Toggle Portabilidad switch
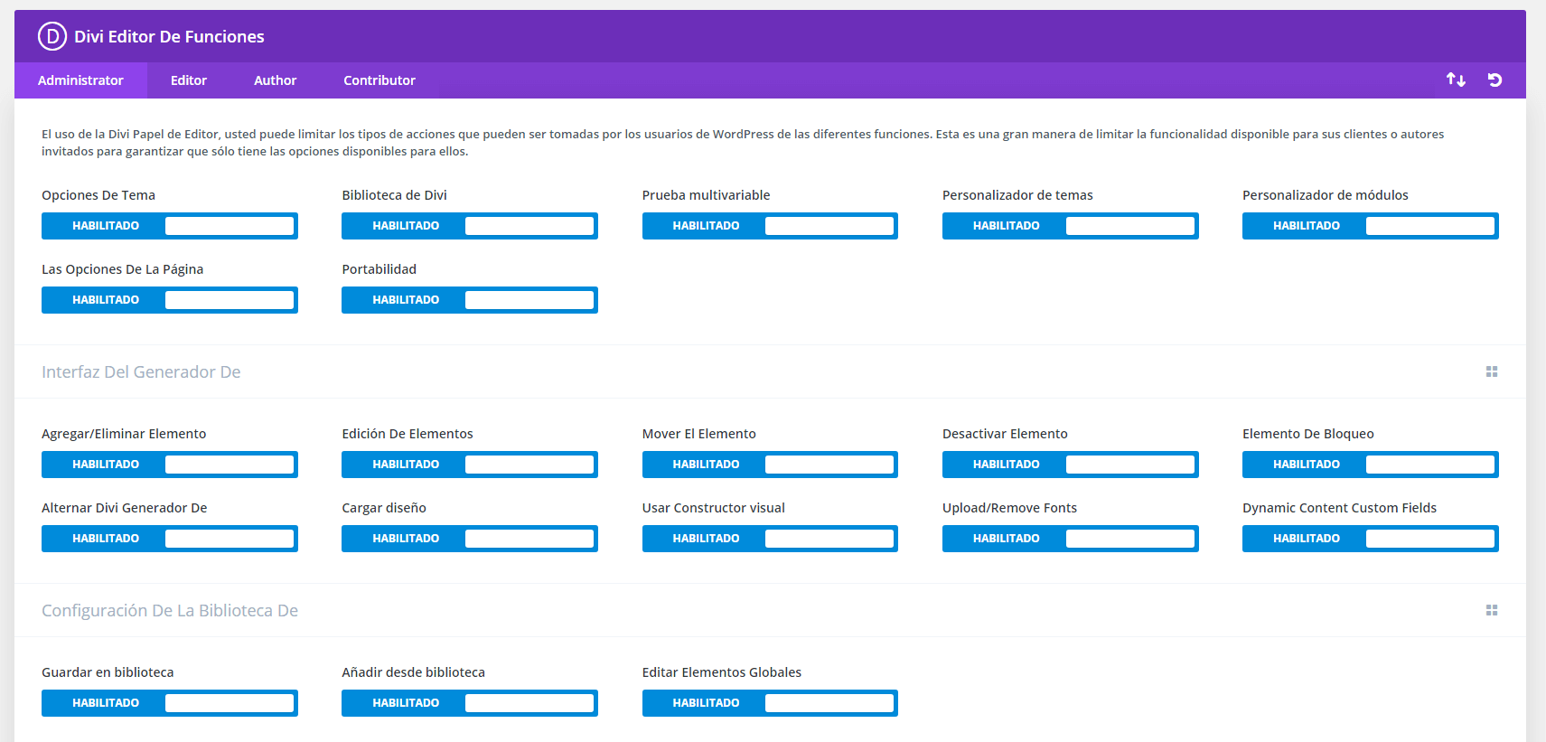1546x742 pixels. pyautogui.click(x=470, y=300)
